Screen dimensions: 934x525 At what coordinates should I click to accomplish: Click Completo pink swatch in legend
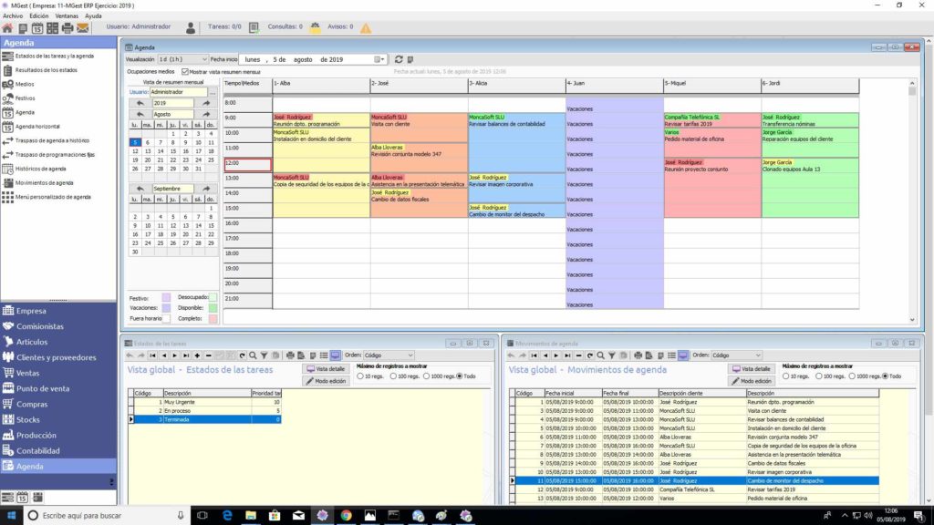click(213, 319)
